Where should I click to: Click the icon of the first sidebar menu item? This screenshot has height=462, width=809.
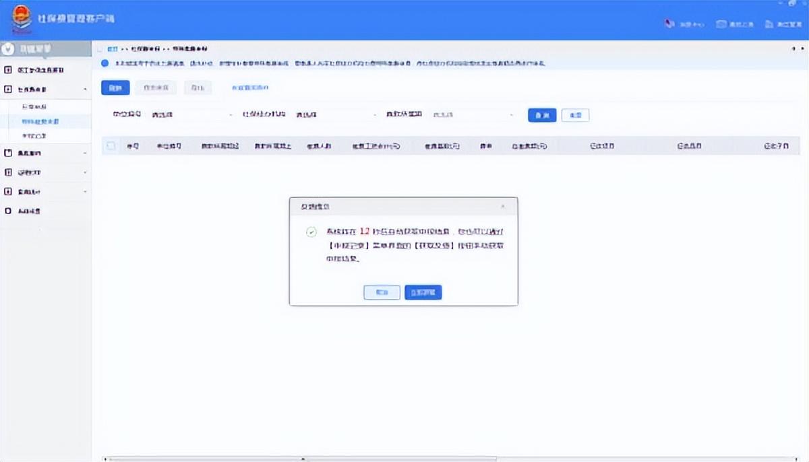click(8, 70)
